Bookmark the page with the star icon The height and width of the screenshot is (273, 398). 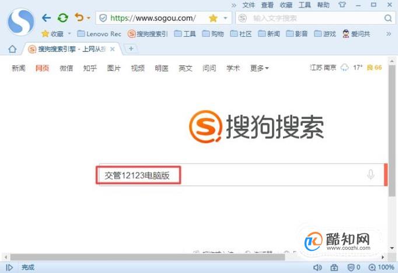[x=213, y=18]
